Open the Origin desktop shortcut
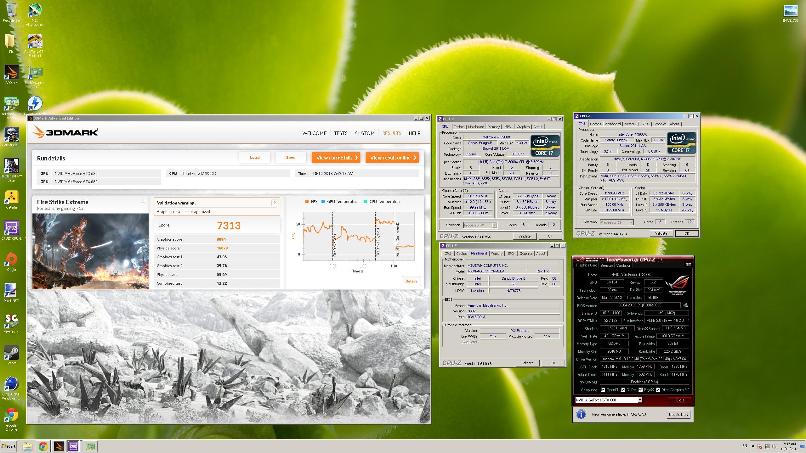 (x=11, y=261)
